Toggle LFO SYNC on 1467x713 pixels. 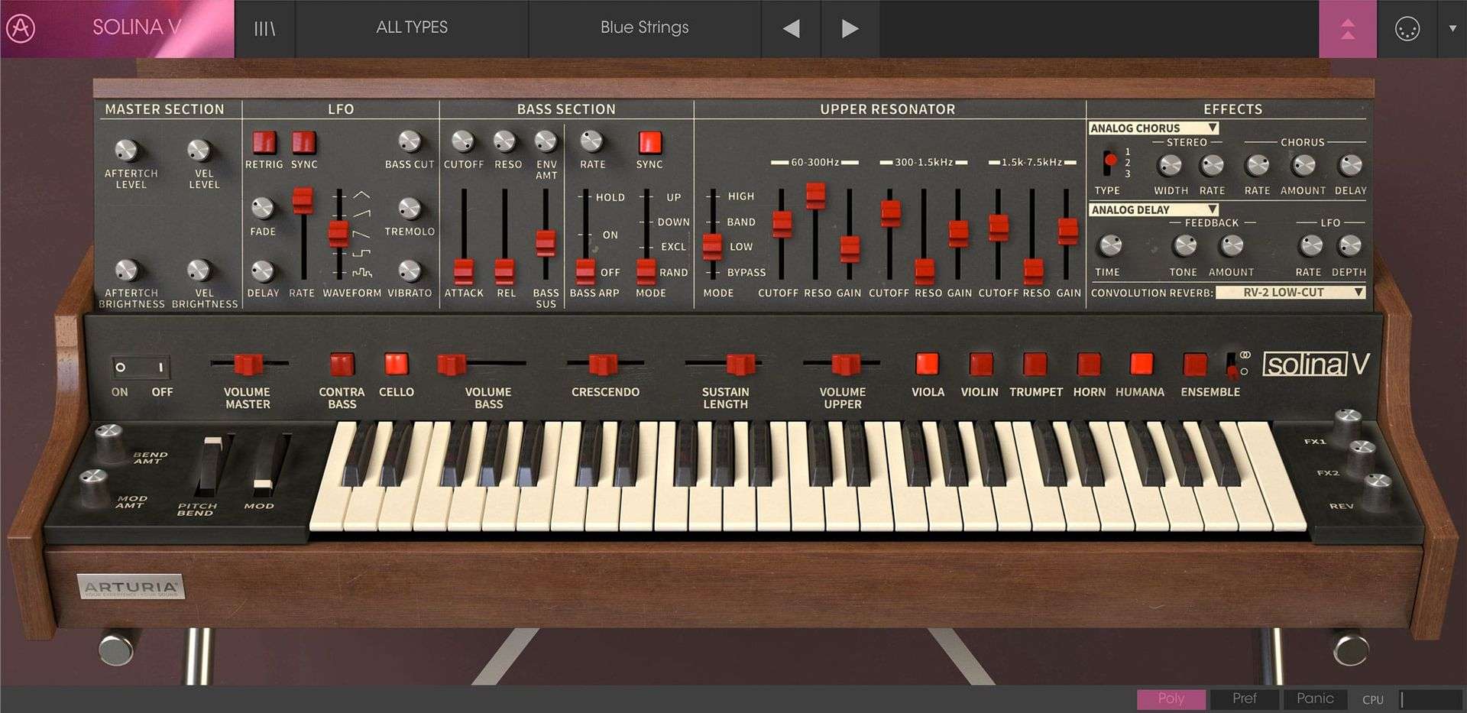pyautogui.click(x=304, y=144)
